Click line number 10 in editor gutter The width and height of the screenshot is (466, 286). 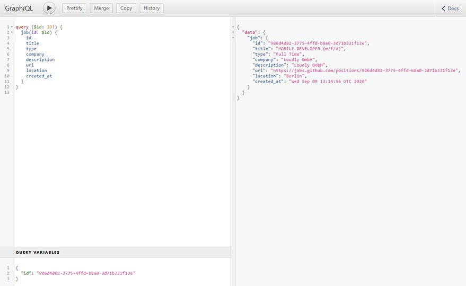tap(7, 76)
